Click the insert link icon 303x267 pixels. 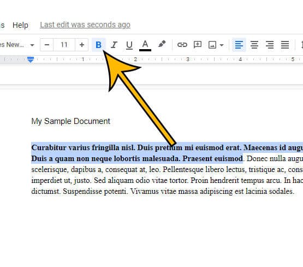tap(182, 45)
